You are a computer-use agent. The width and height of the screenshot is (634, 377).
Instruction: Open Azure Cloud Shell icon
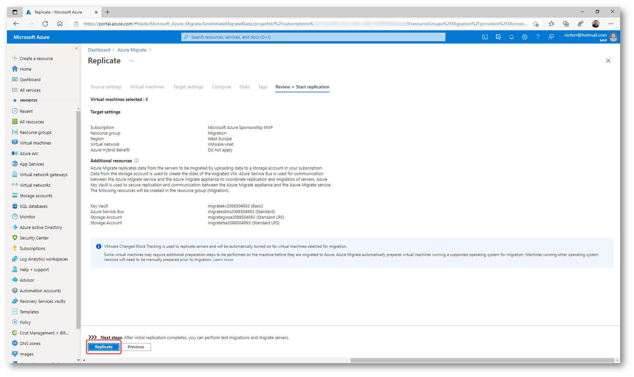tap(485, 37)
